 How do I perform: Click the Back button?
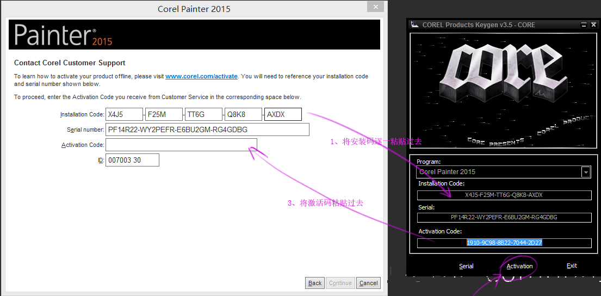pyautogui.click(x=315, y=283)
